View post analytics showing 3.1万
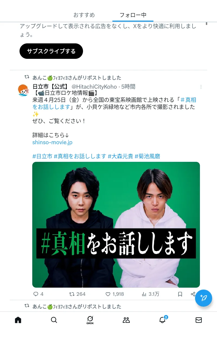 151,294
